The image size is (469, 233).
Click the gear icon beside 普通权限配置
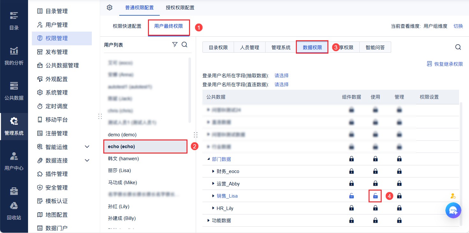[110, 7]
